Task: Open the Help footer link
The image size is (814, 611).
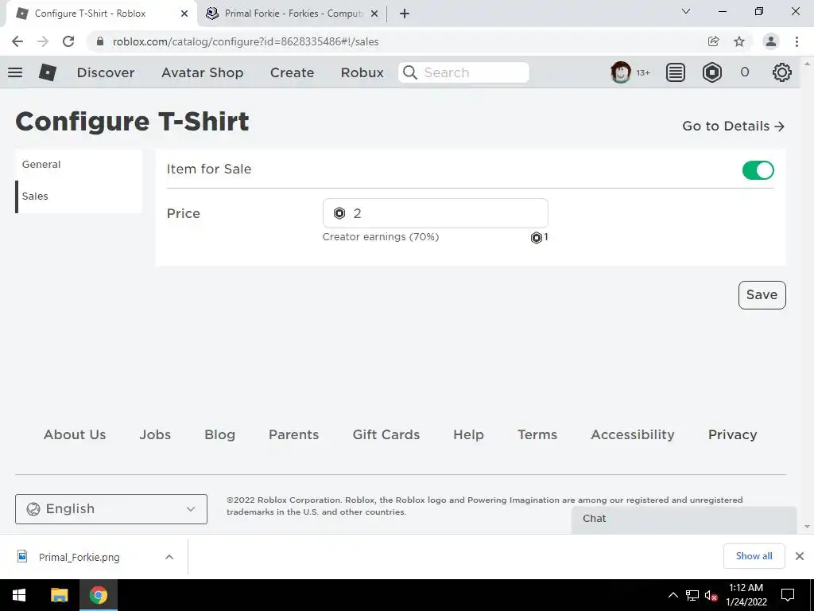Action: (468, 435)
